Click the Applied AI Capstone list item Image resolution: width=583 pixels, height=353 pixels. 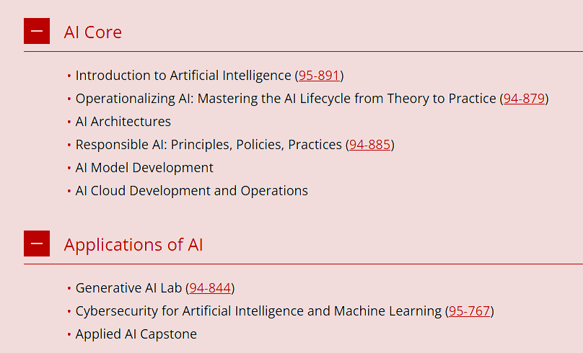pos(136,334)
